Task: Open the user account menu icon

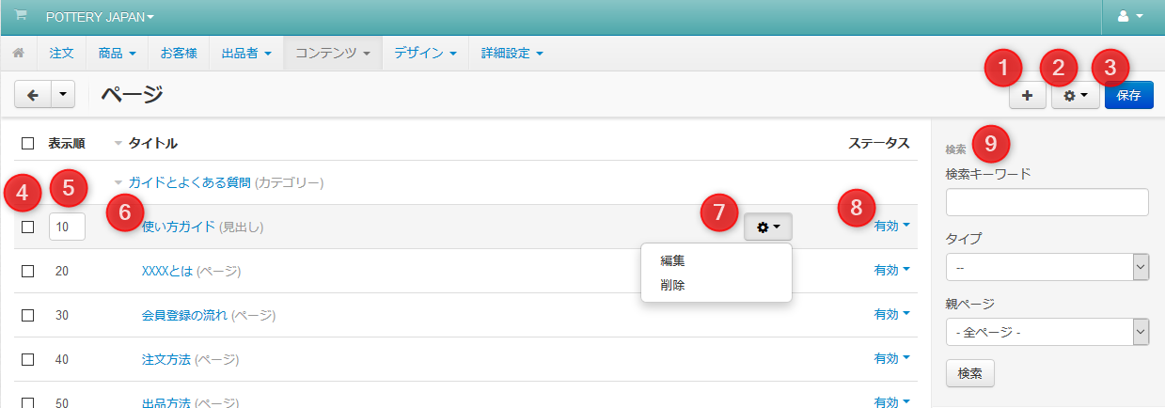Action: [x=1126, y=17]
